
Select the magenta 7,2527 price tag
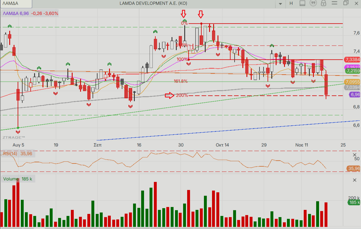pos(352,67)
